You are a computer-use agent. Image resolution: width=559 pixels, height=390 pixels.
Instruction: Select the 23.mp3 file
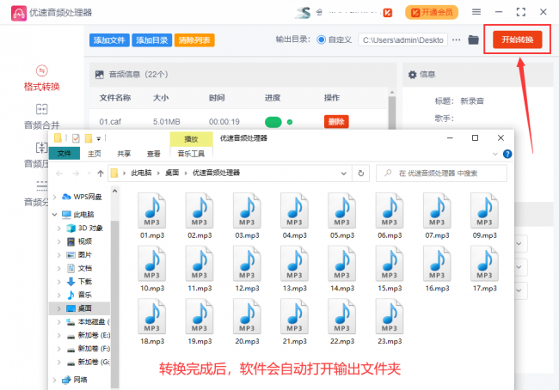390,322
